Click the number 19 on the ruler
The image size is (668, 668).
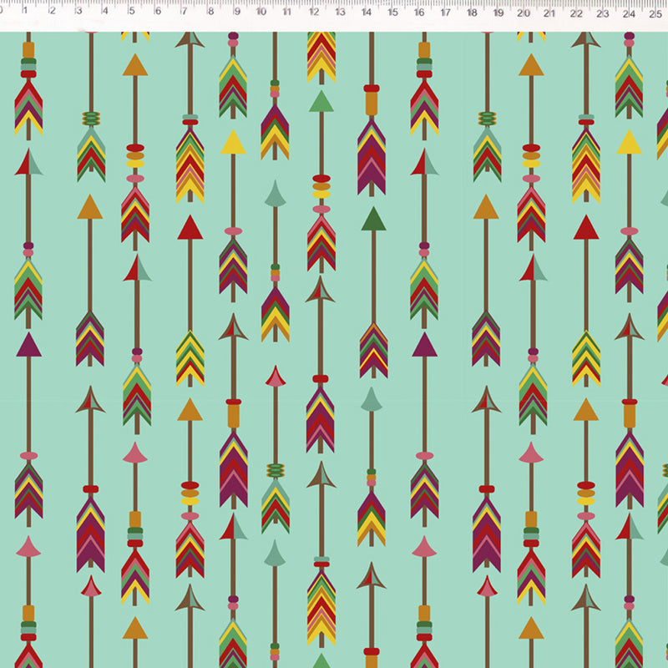498,13
